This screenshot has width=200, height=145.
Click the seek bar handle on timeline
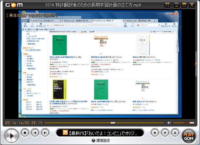pyautogui.click(x=113, y=123)
